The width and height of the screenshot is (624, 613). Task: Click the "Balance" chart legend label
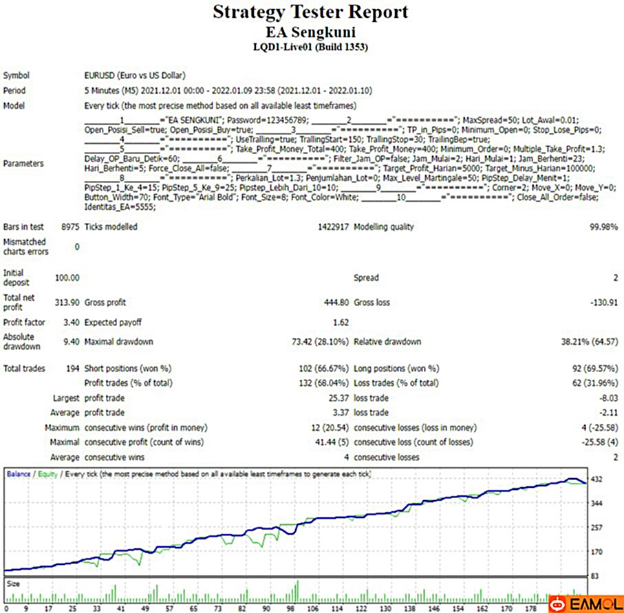(19, 474)
